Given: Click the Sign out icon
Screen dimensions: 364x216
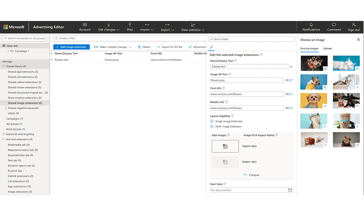Looking at the screenshot, I should click(354, 25).
